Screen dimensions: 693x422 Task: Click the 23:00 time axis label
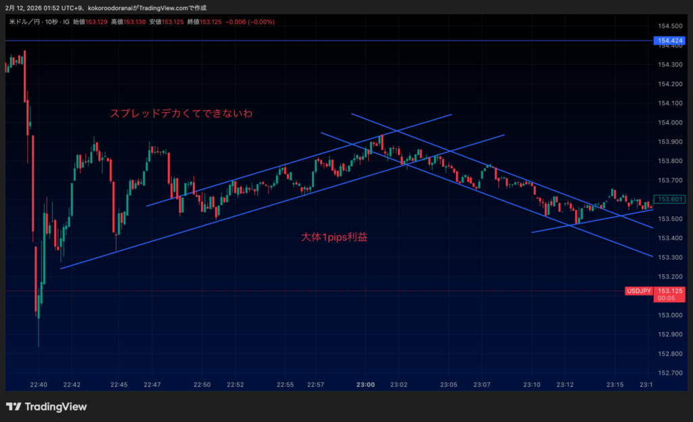coord(365,385)
